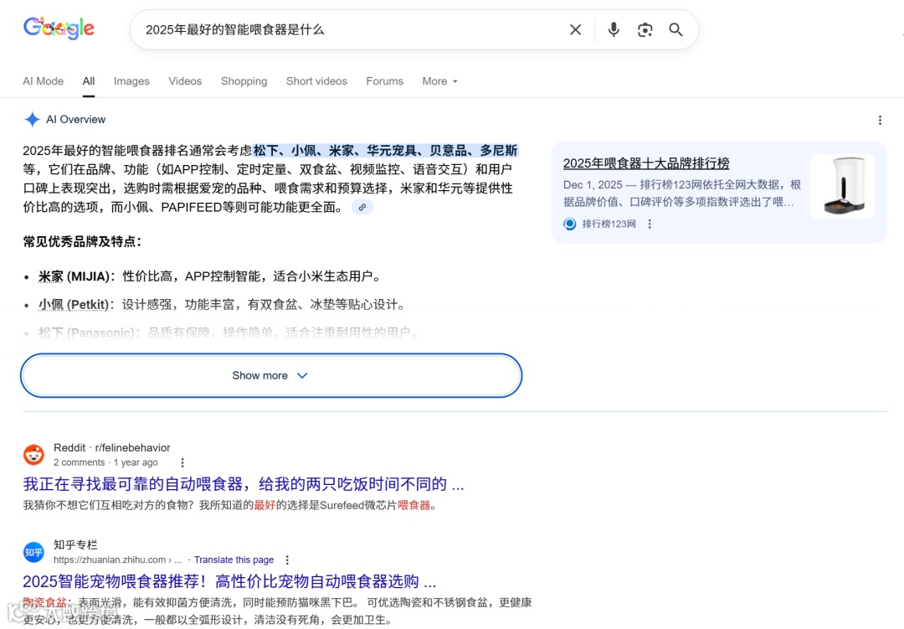
Task: Start voice search with microphone icon
Action: [614, 29]
